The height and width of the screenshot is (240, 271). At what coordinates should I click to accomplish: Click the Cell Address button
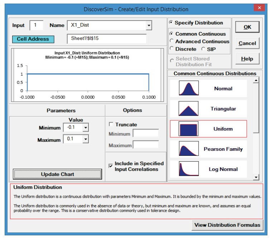[35, 39]
